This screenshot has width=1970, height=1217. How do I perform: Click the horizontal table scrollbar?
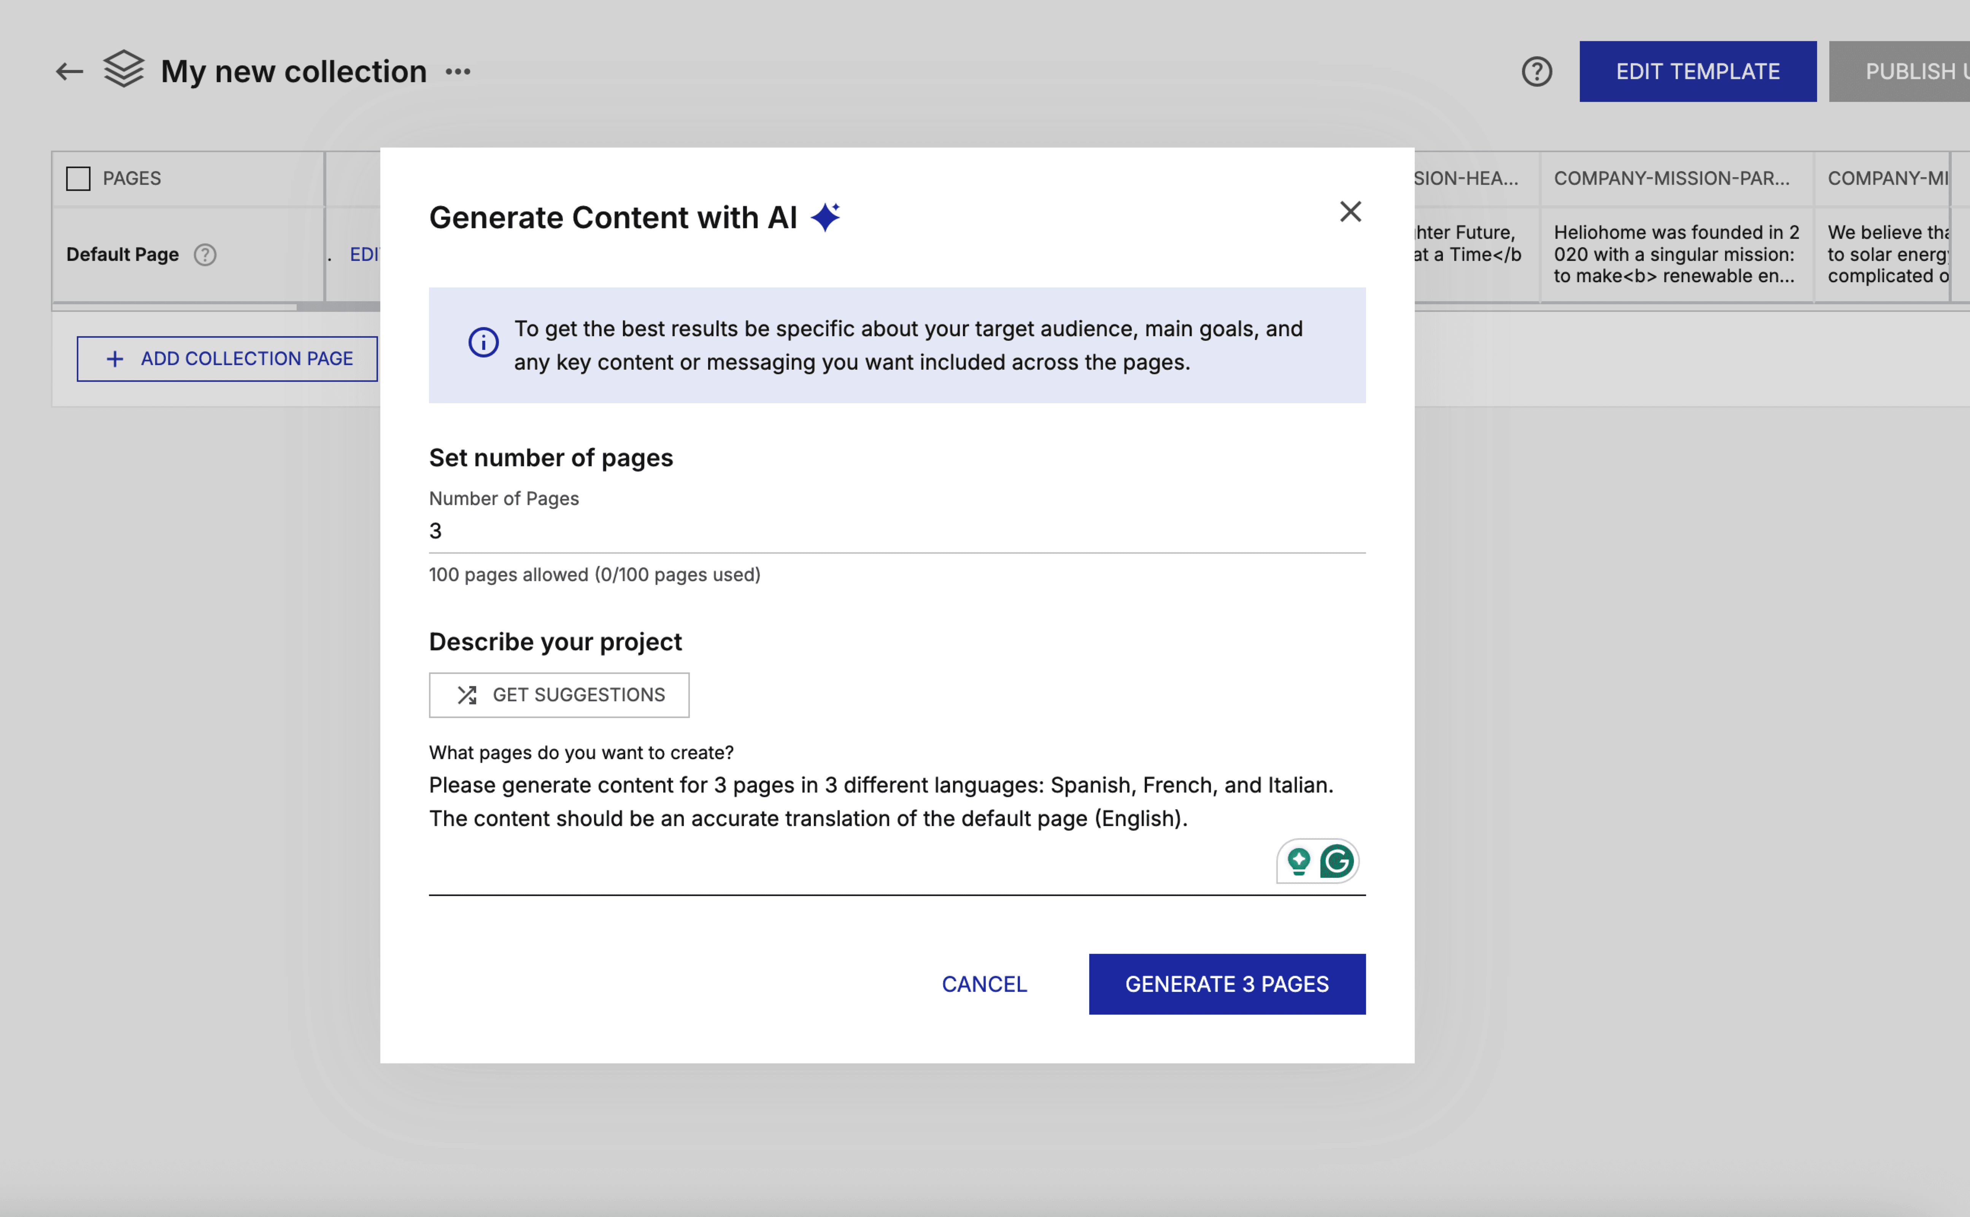[338, 307]
